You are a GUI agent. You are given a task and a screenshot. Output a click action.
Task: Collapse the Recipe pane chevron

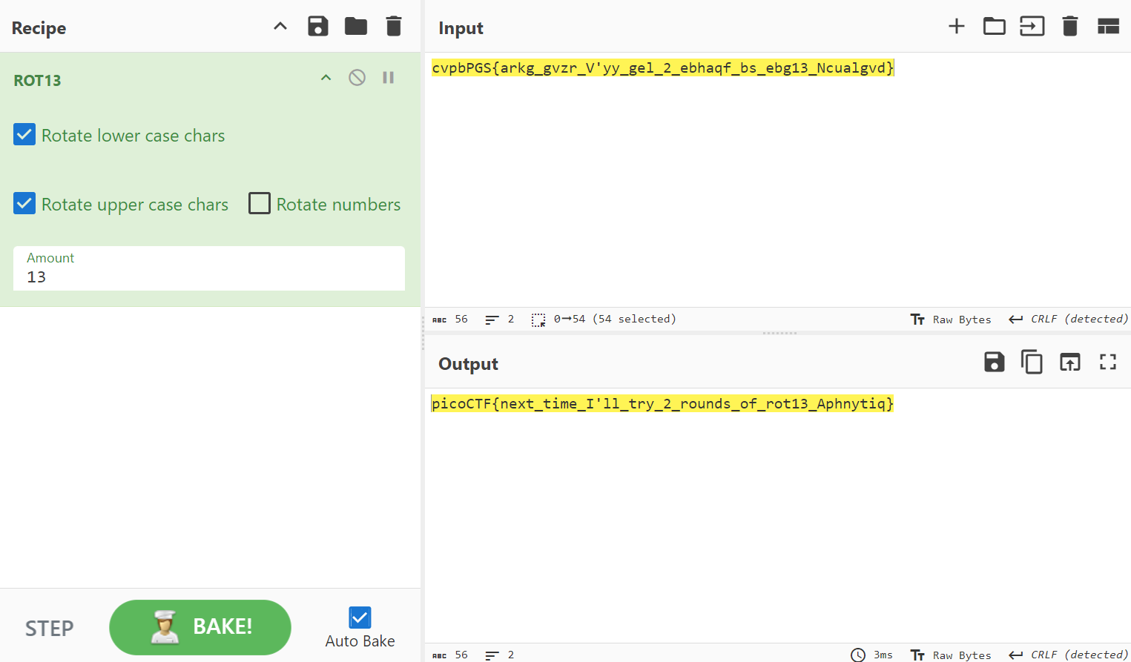(x=280, y=27)
